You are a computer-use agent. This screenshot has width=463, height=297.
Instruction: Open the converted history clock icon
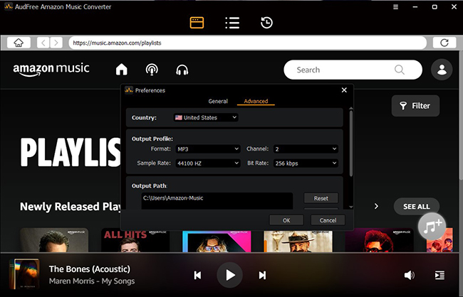pyautogui.click(x=266, y=23)
